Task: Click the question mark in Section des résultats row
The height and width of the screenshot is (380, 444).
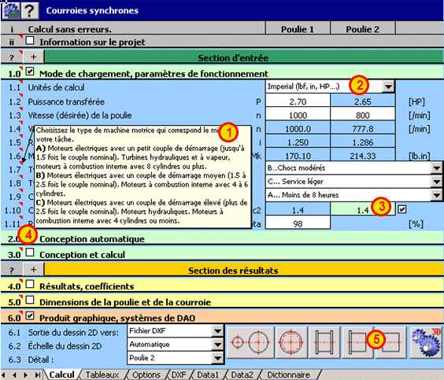Action: [x=11, y=270]
